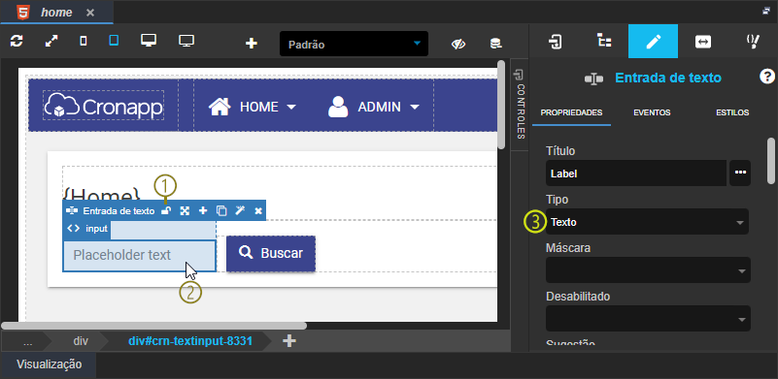Screen dimensions: 778x379
Task: Click the magic wand icon on widget bar
Action: (240, 210)
